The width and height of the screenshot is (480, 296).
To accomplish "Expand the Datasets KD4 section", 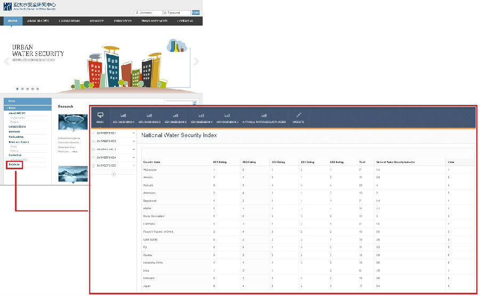I will (x=133, y=158).
